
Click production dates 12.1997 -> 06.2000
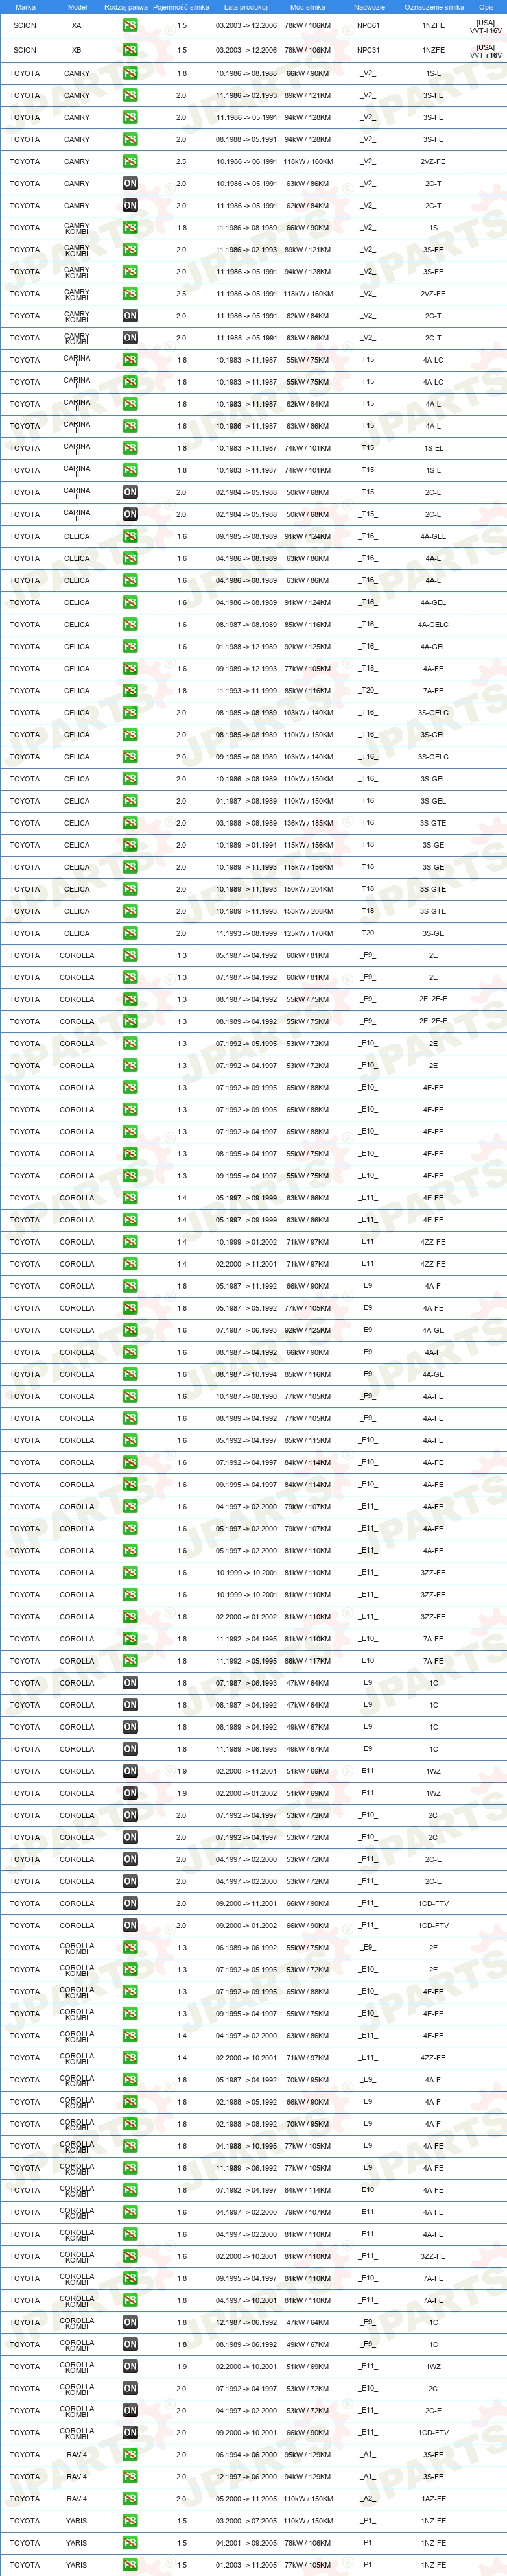click(246, 2476)
